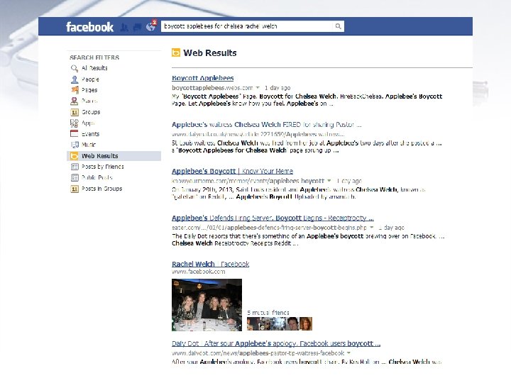Filter results by People
The width and height of the screenshot is (511, 383).
pos(90,79)
